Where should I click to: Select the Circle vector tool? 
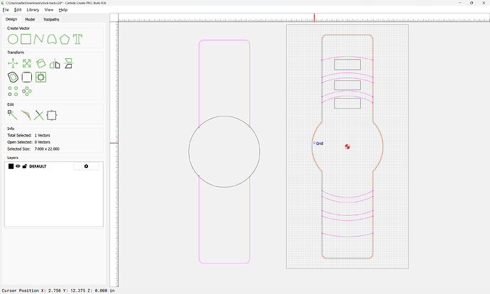(x=12, y=38)
